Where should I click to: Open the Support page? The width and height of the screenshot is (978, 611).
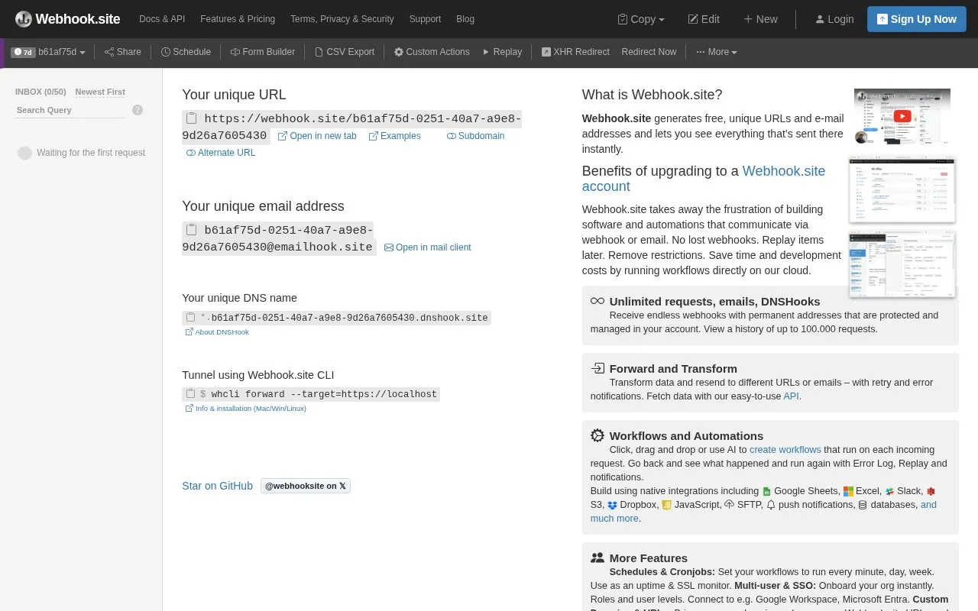click(425, 19)
